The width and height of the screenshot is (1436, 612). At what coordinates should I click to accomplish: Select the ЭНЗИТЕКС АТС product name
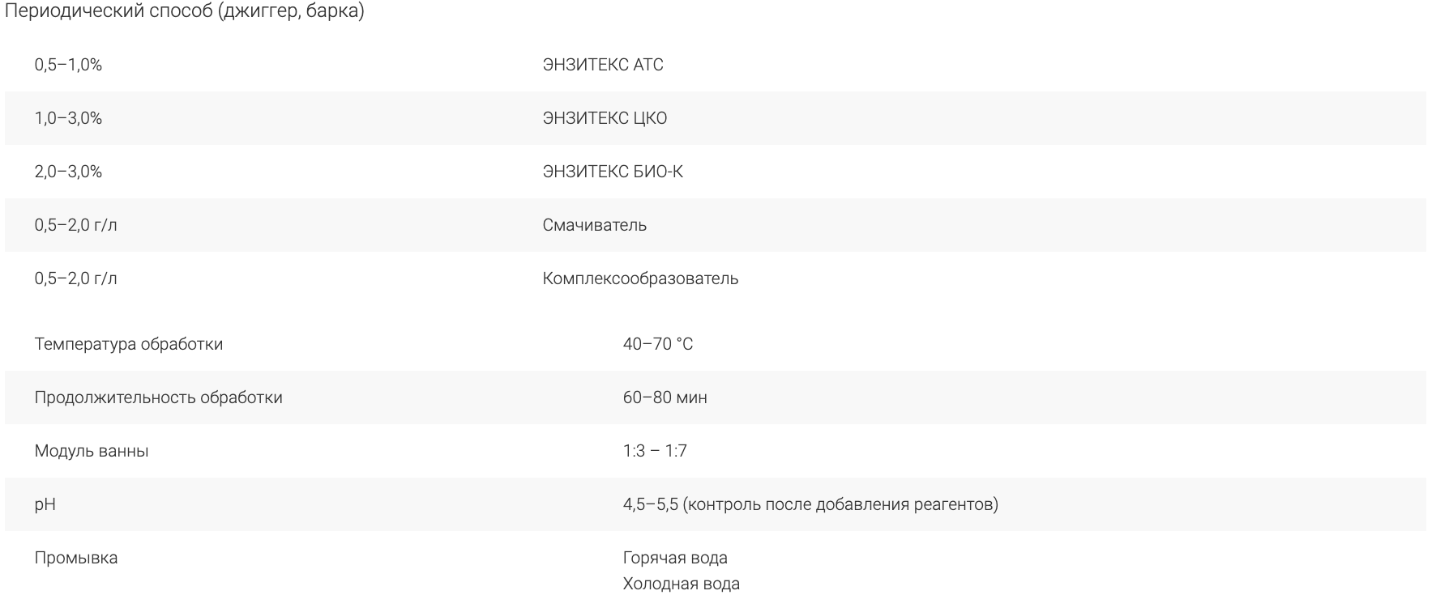tap(603, 65)
